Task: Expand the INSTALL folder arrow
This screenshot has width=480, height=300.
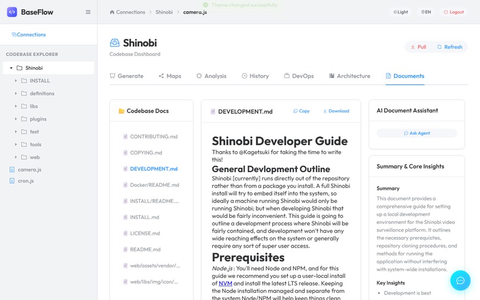Action: [15, 81]
